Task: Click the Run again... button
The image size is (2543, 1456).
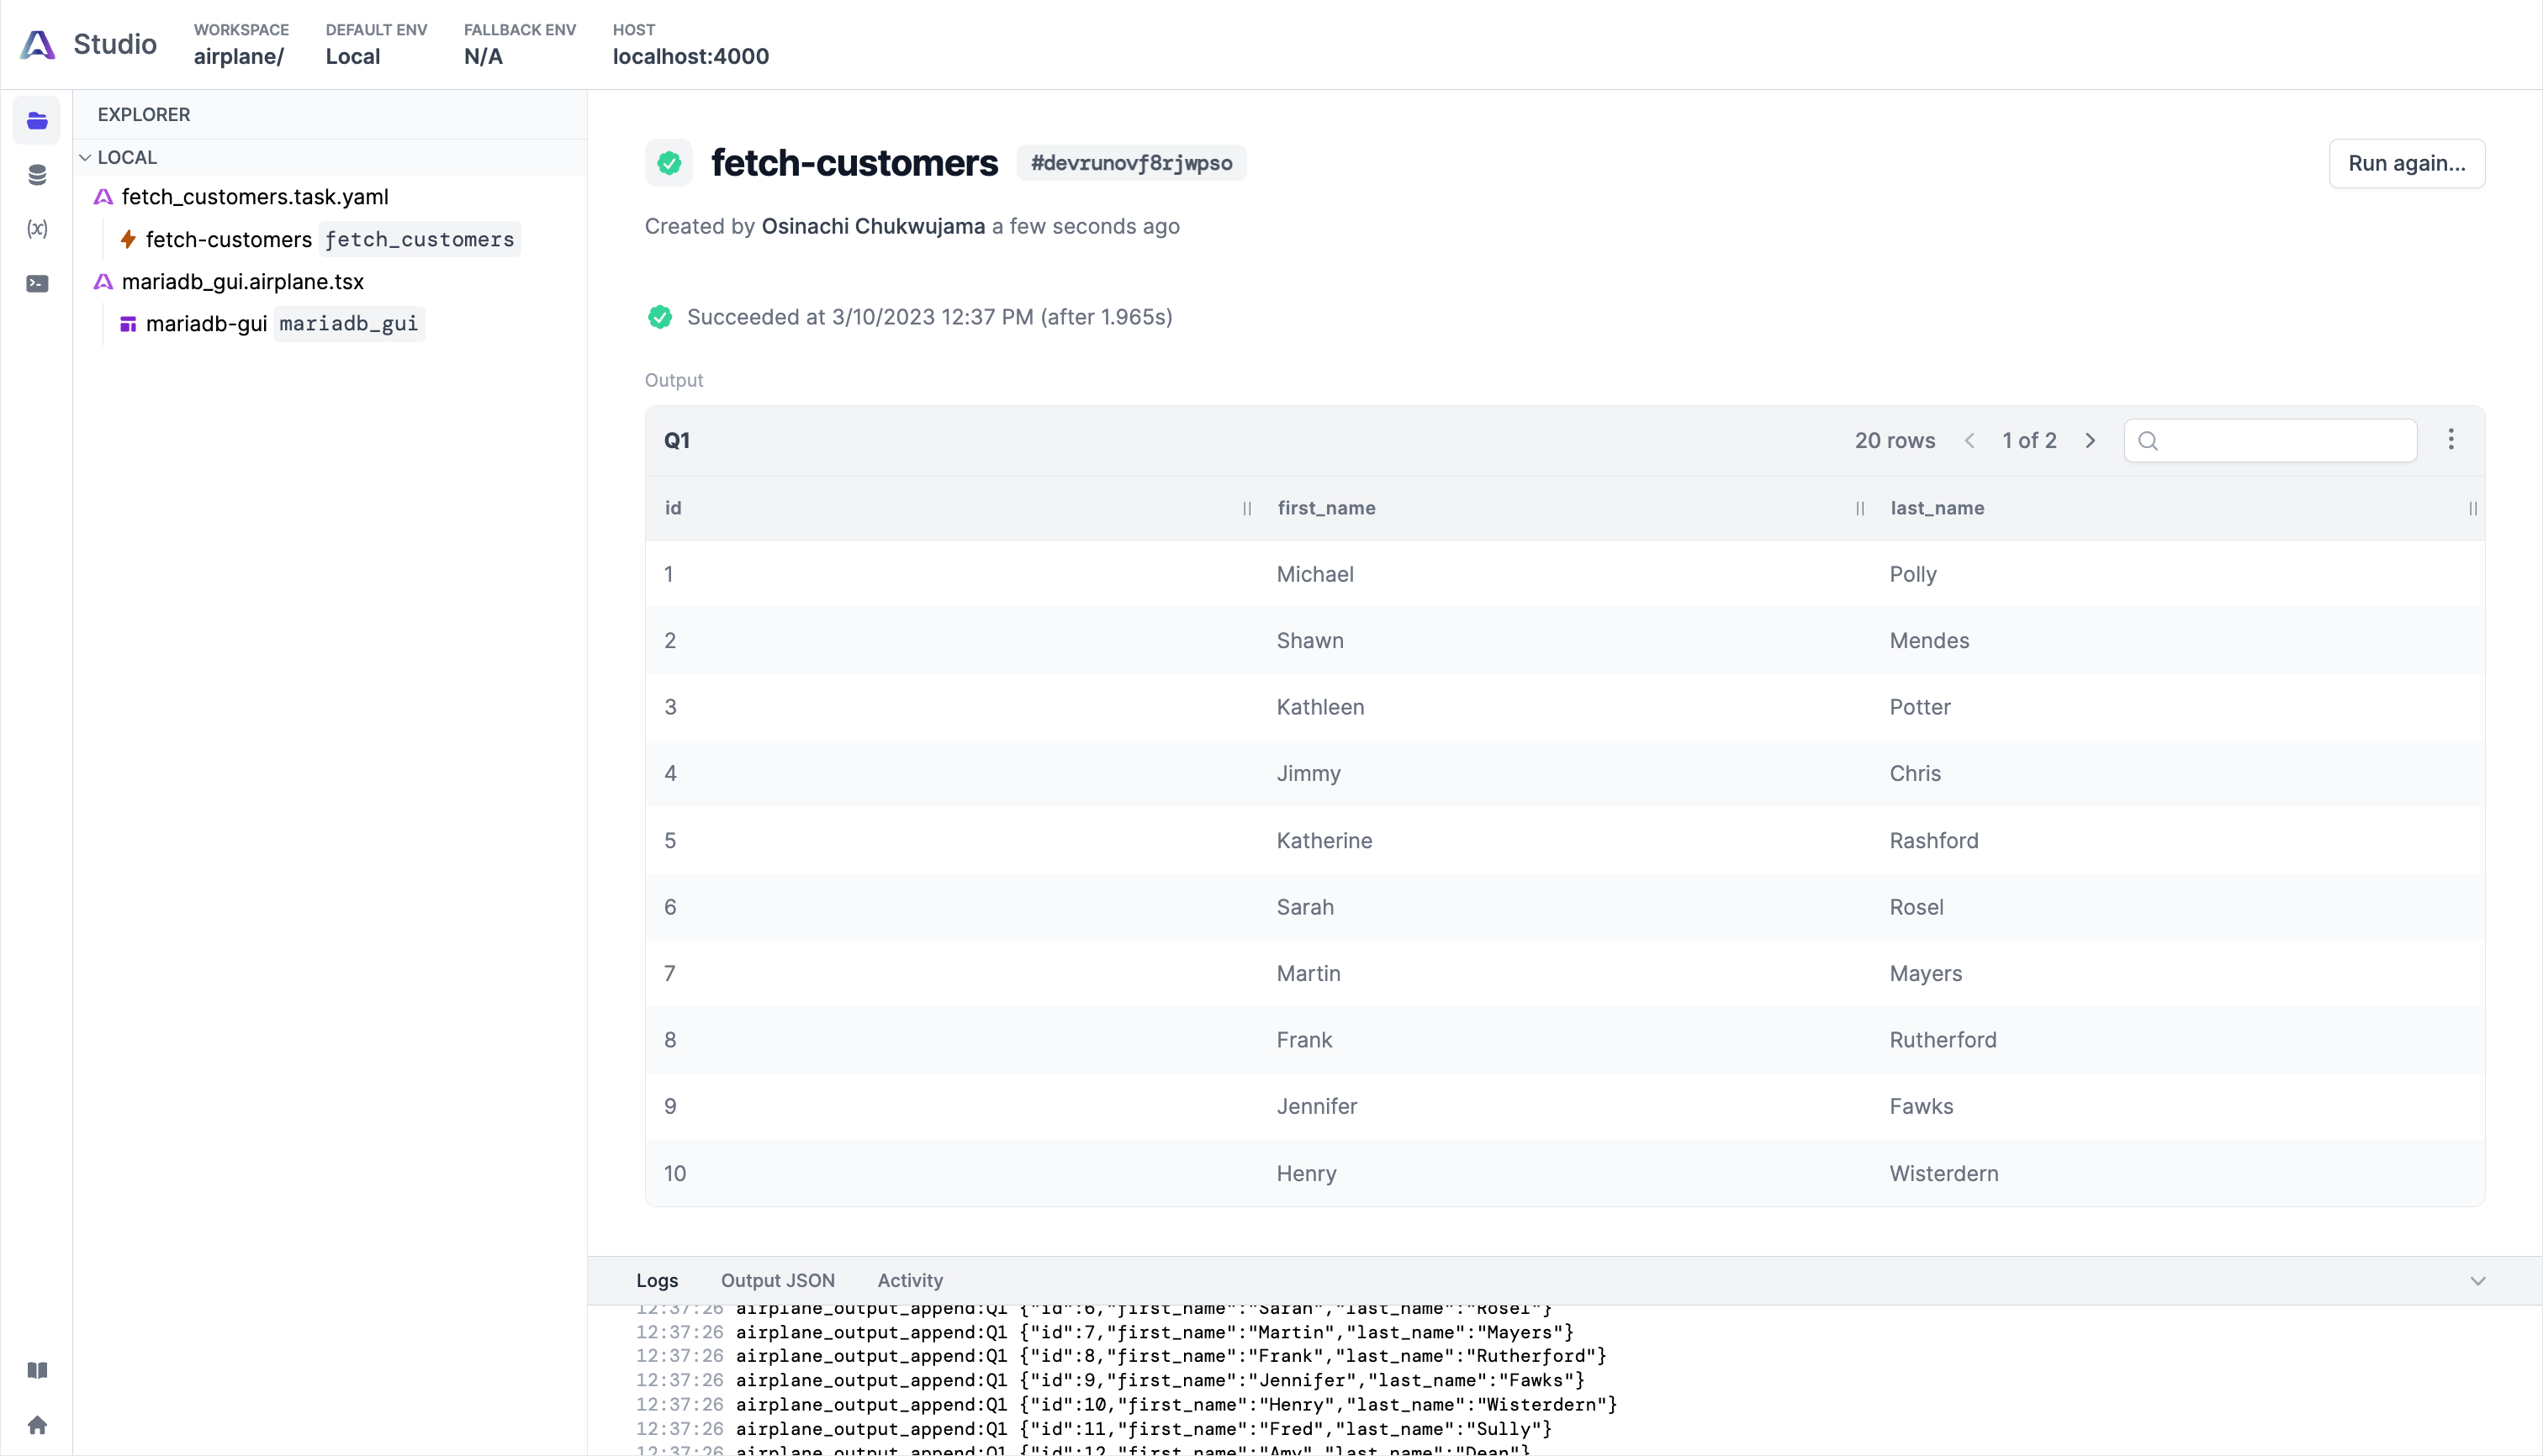Action: pos(2407,163)
